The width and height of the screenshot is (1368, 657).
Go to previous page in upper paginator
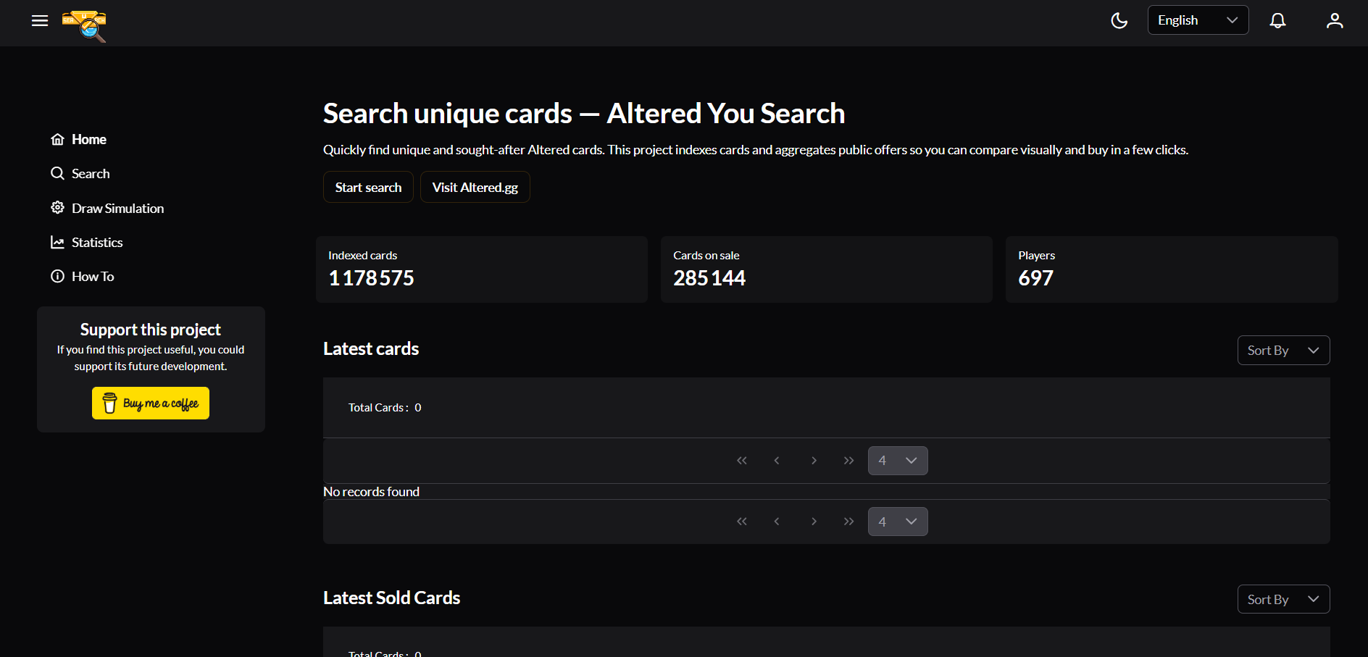point(777,461)
